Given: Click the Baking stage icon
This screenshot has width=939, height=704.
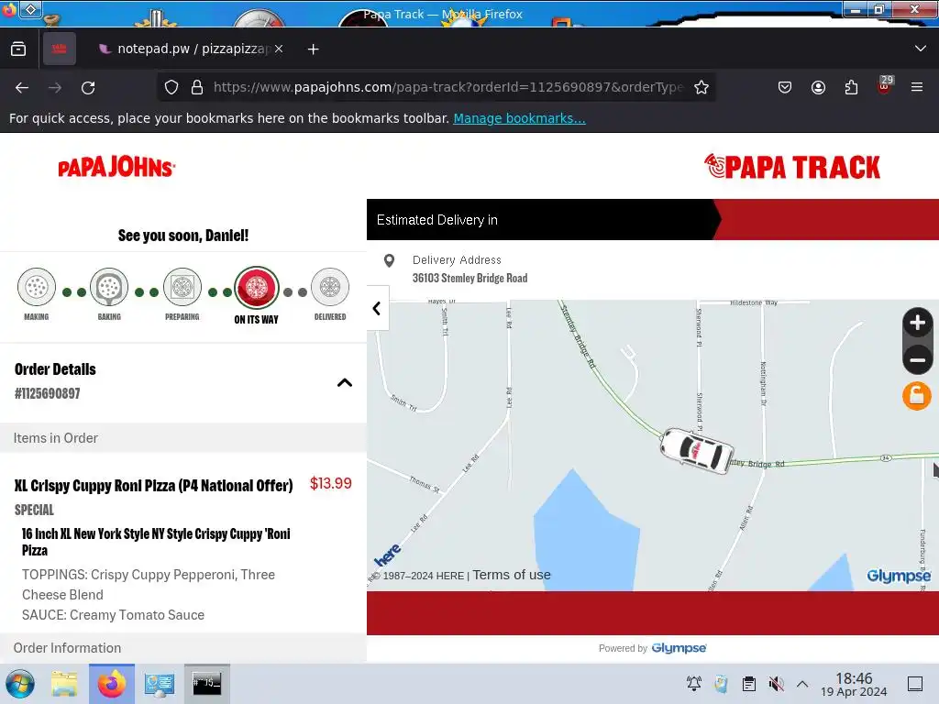Looking at the screenshot, I should point(109,287).
